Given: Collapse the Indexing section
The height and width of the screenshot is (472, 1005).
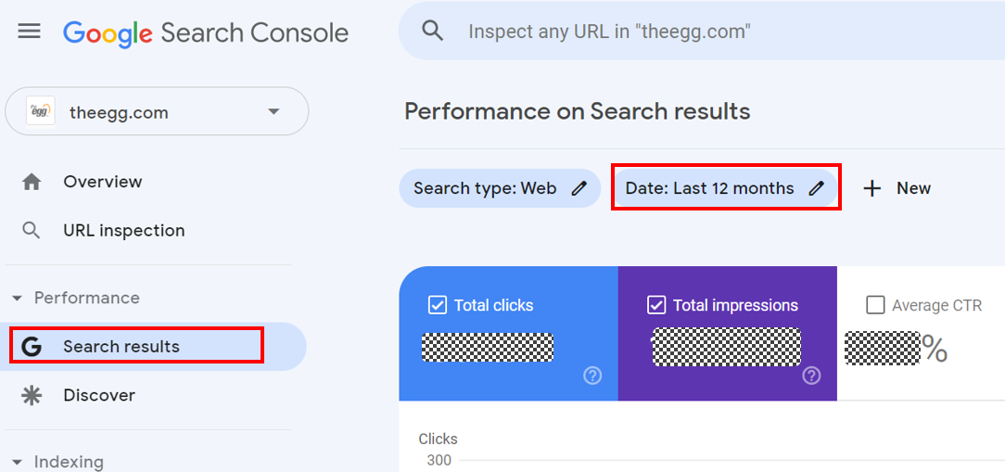Looking at the screenshot, I should point(17,462).
